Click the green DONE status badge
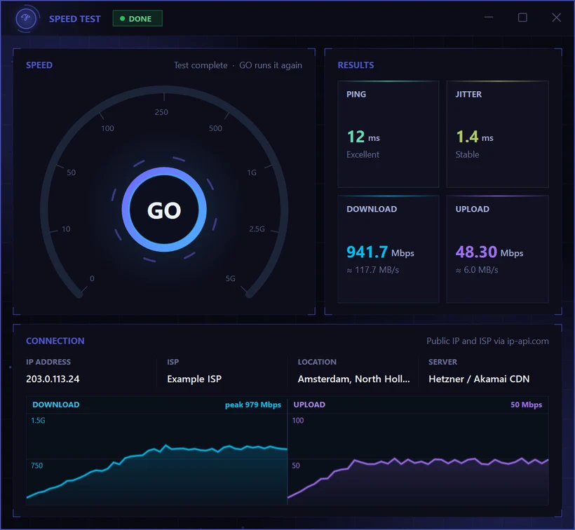575x530 pixels. pos(137,19)
